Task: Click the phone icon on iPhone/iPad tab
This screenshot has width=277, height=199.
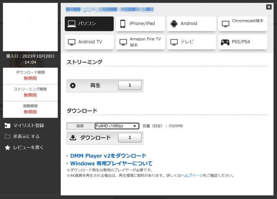Action: [x=123, y=24]
